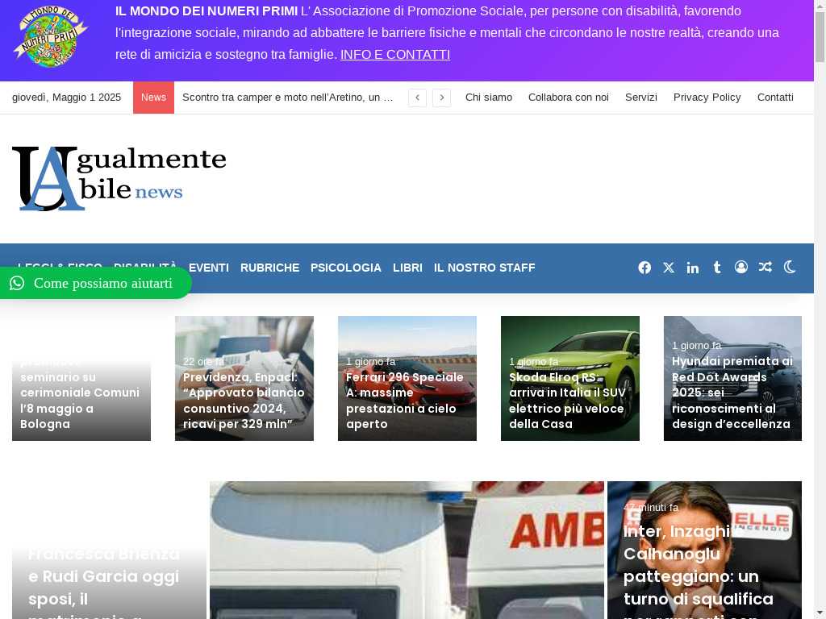Viewport: 826px width, 619px height.
Task: Toggle dark mode moon icon
Action: (790, 267)
